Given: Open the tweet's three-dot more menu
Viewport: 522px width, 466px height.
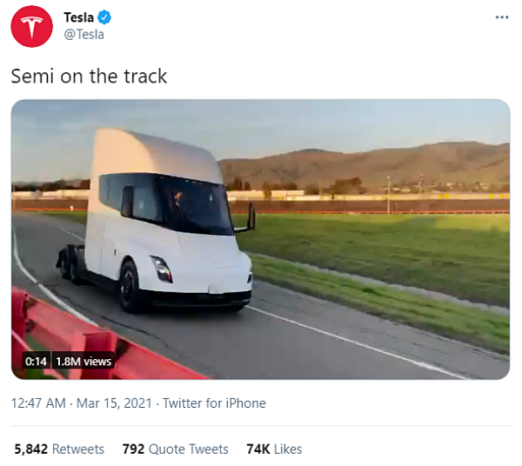Looking at the screenshot, I should [x=502, y=17].
